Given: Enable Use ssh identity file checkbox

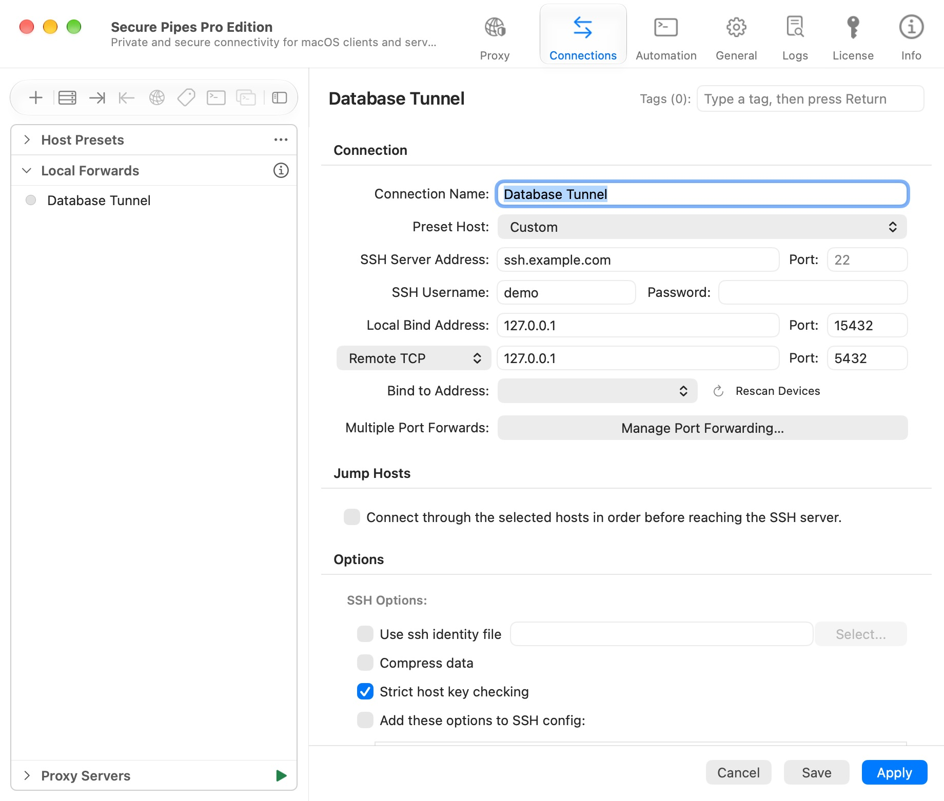Looking at the screenshot, I should [x=365, y=634].
